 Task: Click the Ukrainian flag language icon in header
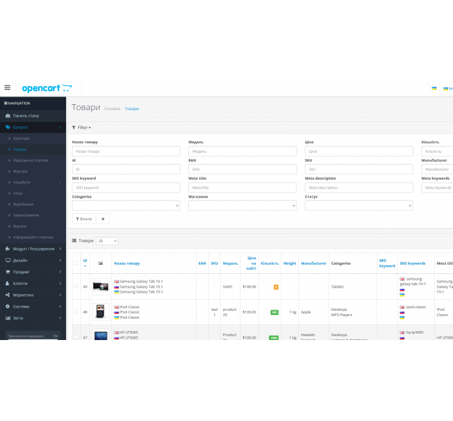coord(434,89)
